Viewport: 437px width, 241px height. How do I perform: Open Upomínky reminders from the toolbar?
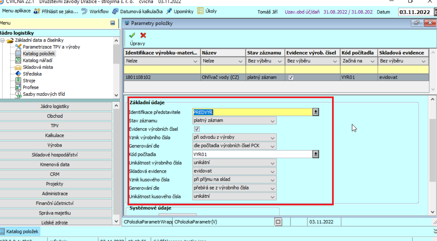[180, 11]
